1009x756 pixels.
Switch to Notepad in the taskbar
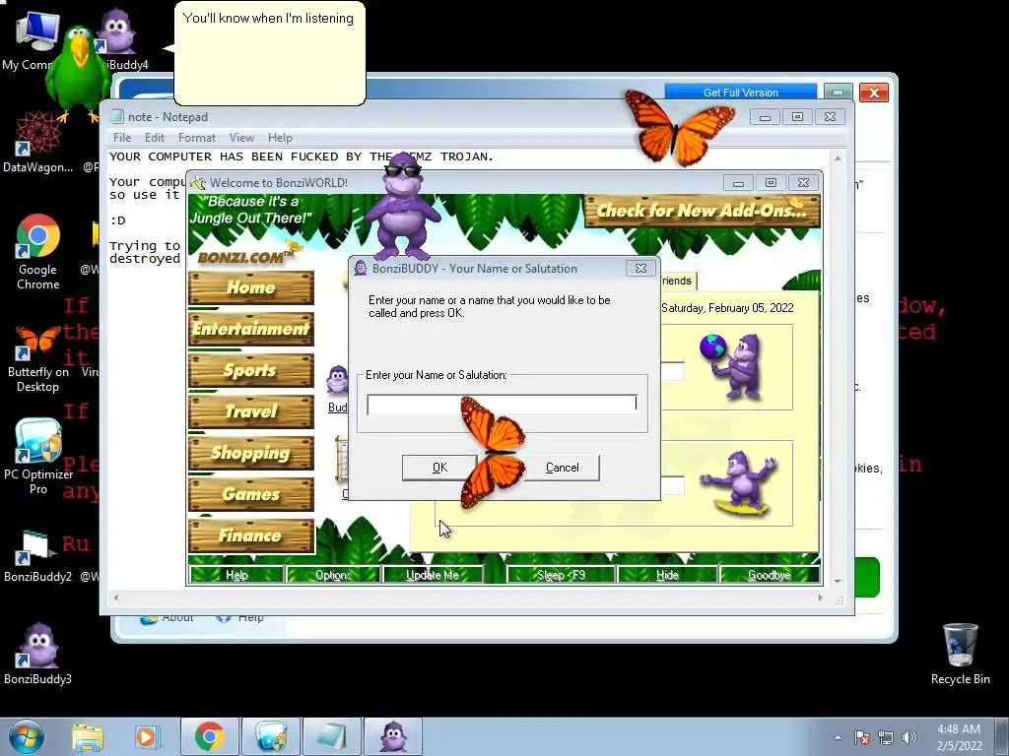pos(332,736)
